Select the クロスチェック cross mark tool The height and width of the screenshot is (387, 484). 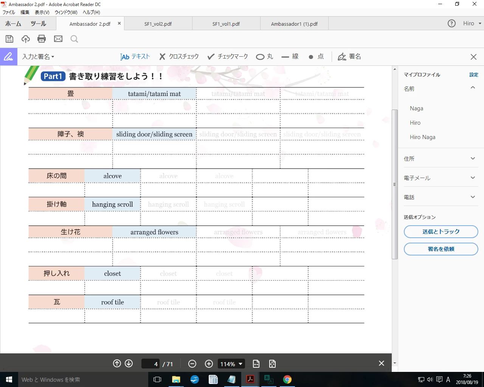click(x=179, y=57)
